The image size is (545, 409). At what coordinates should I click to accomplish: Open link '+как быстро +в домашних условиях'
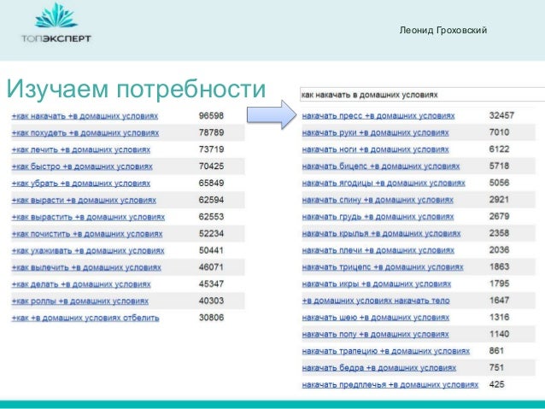coord(82,167)
